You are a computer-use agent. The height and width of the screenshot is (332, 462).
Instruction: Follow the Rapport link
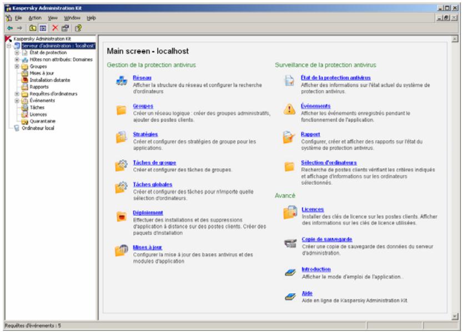(x=310, y=134)
